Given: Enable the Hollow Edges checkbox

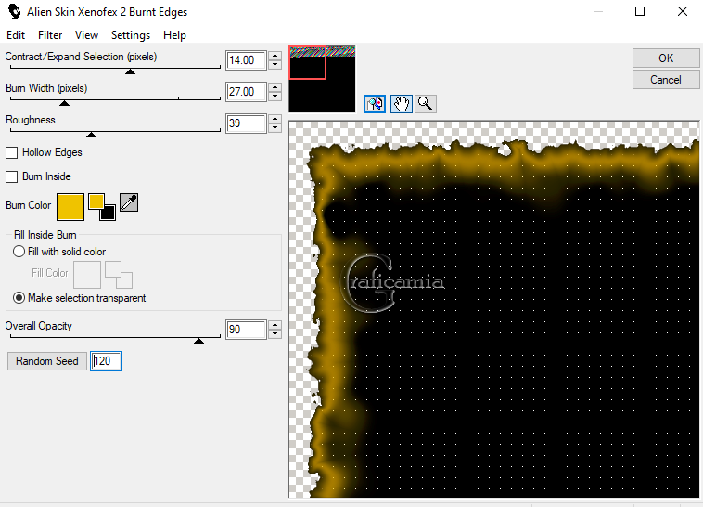Looking at the screenshot, I should [x=12, y=152].
